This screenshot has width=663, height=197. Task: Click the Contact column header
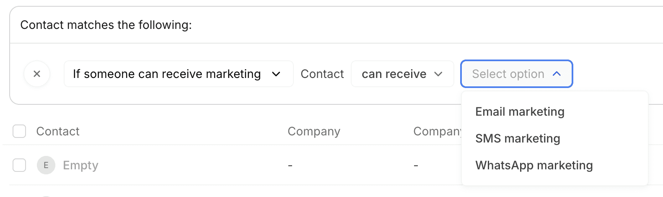coord(58,131)
